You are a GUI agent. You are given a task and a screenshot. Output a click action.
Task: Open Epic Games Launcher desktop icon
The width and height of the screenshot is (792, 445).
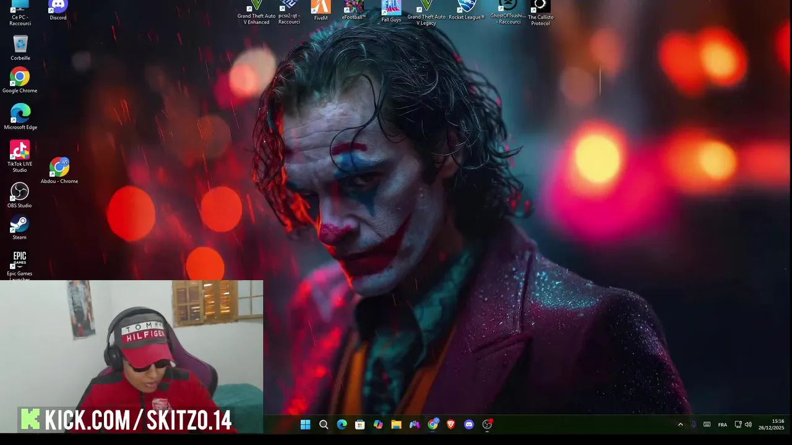[x=20, y=265]
